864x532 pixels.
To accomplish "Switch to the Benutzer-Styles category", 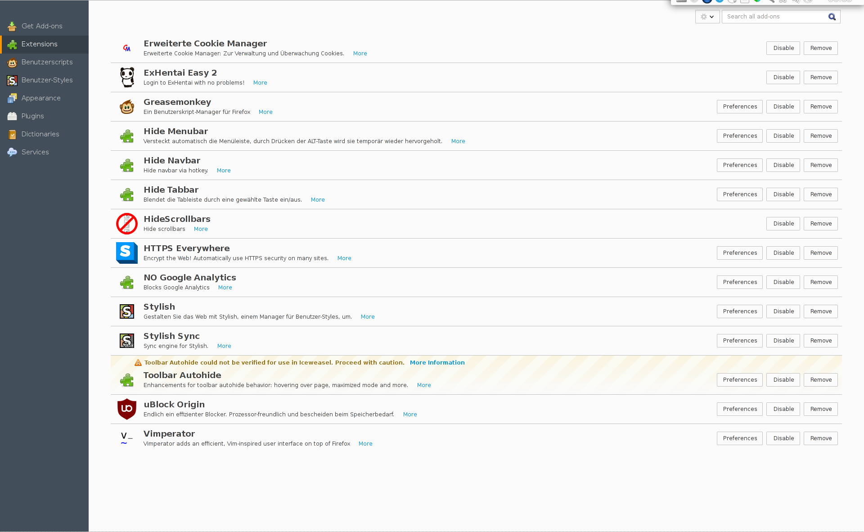I will [44, 80].
